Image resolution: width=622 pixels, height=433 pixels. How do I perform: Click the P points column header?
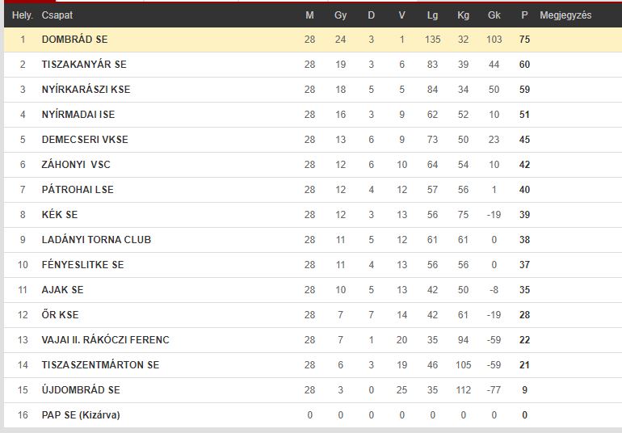pos(524,15)
